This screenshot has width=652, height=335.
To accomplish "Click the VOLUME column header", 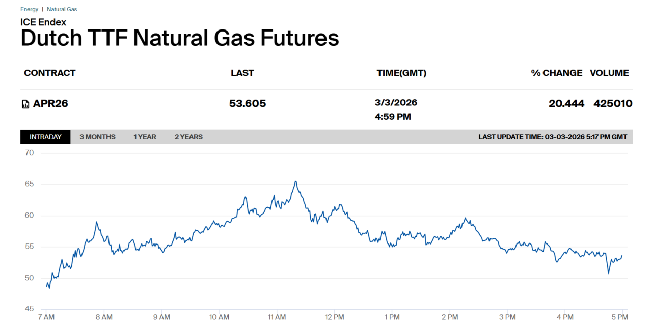I will [x=609, y=73].
